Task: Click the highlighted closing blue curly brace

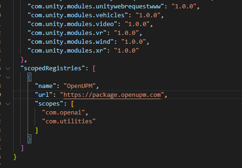Action: (29, 139)
